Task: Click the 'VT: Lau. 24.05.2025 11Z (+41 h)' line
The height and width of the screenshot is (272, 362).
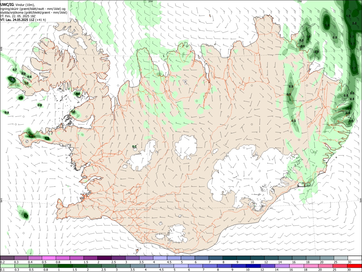Action: click(23, 20)
